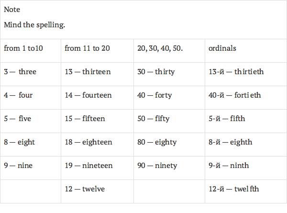The image size is (287, 213).
Task: Click the '40 — forty' cell
Action: [155, 95]
